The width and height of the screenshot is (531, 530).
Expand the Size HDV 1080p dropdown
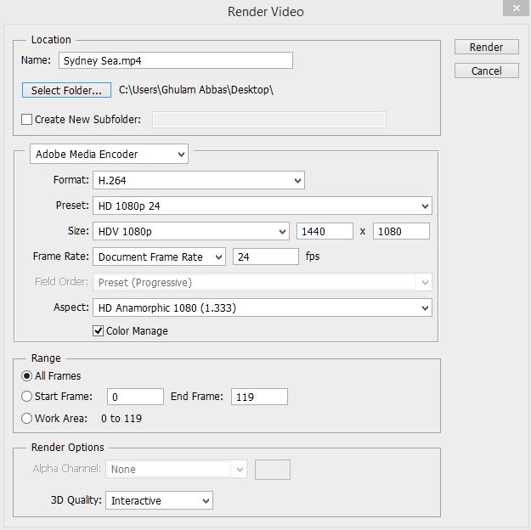tap(190, 231)
